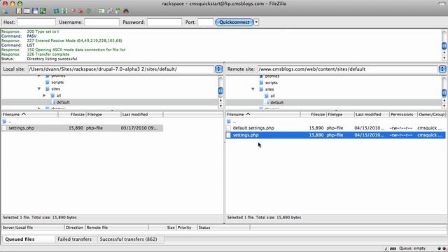Sort the remote list by Owner/Group

coord(431,114)
